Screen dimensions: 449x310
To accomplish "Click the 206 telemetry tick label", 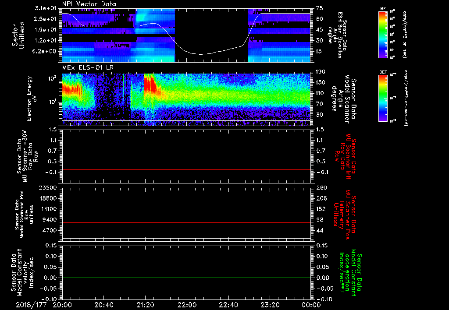I will point(321,198).
